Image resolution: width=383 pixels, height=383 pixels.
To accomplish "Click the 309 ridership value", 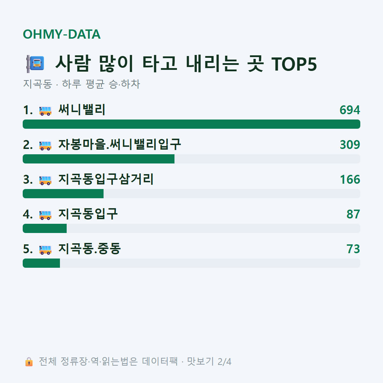I will point(350,145).
